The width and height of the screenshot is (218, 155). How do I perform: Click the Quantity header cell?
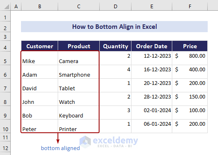[115, 46]
